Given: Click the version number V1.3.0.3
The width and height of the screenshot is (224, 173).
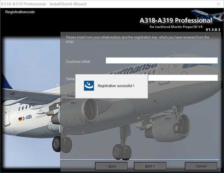Looking at the screenshot, I should (213, 30).
